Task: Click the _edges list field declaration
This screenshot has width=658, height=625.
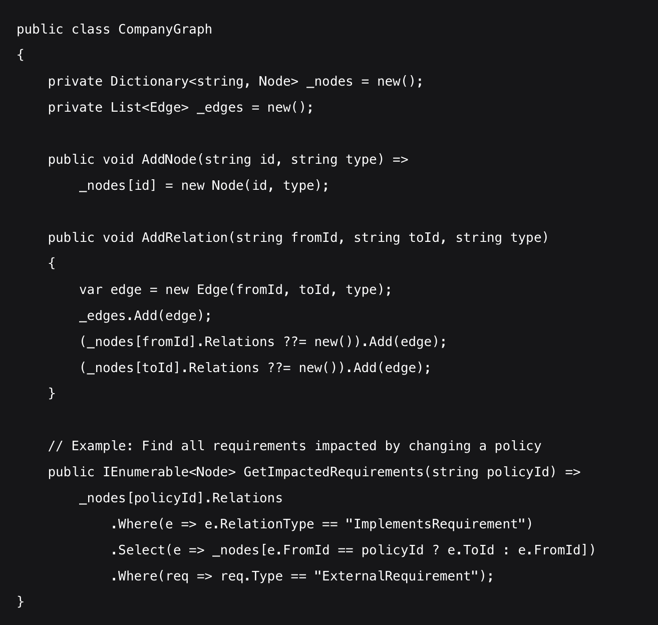Action: [220, 108]
